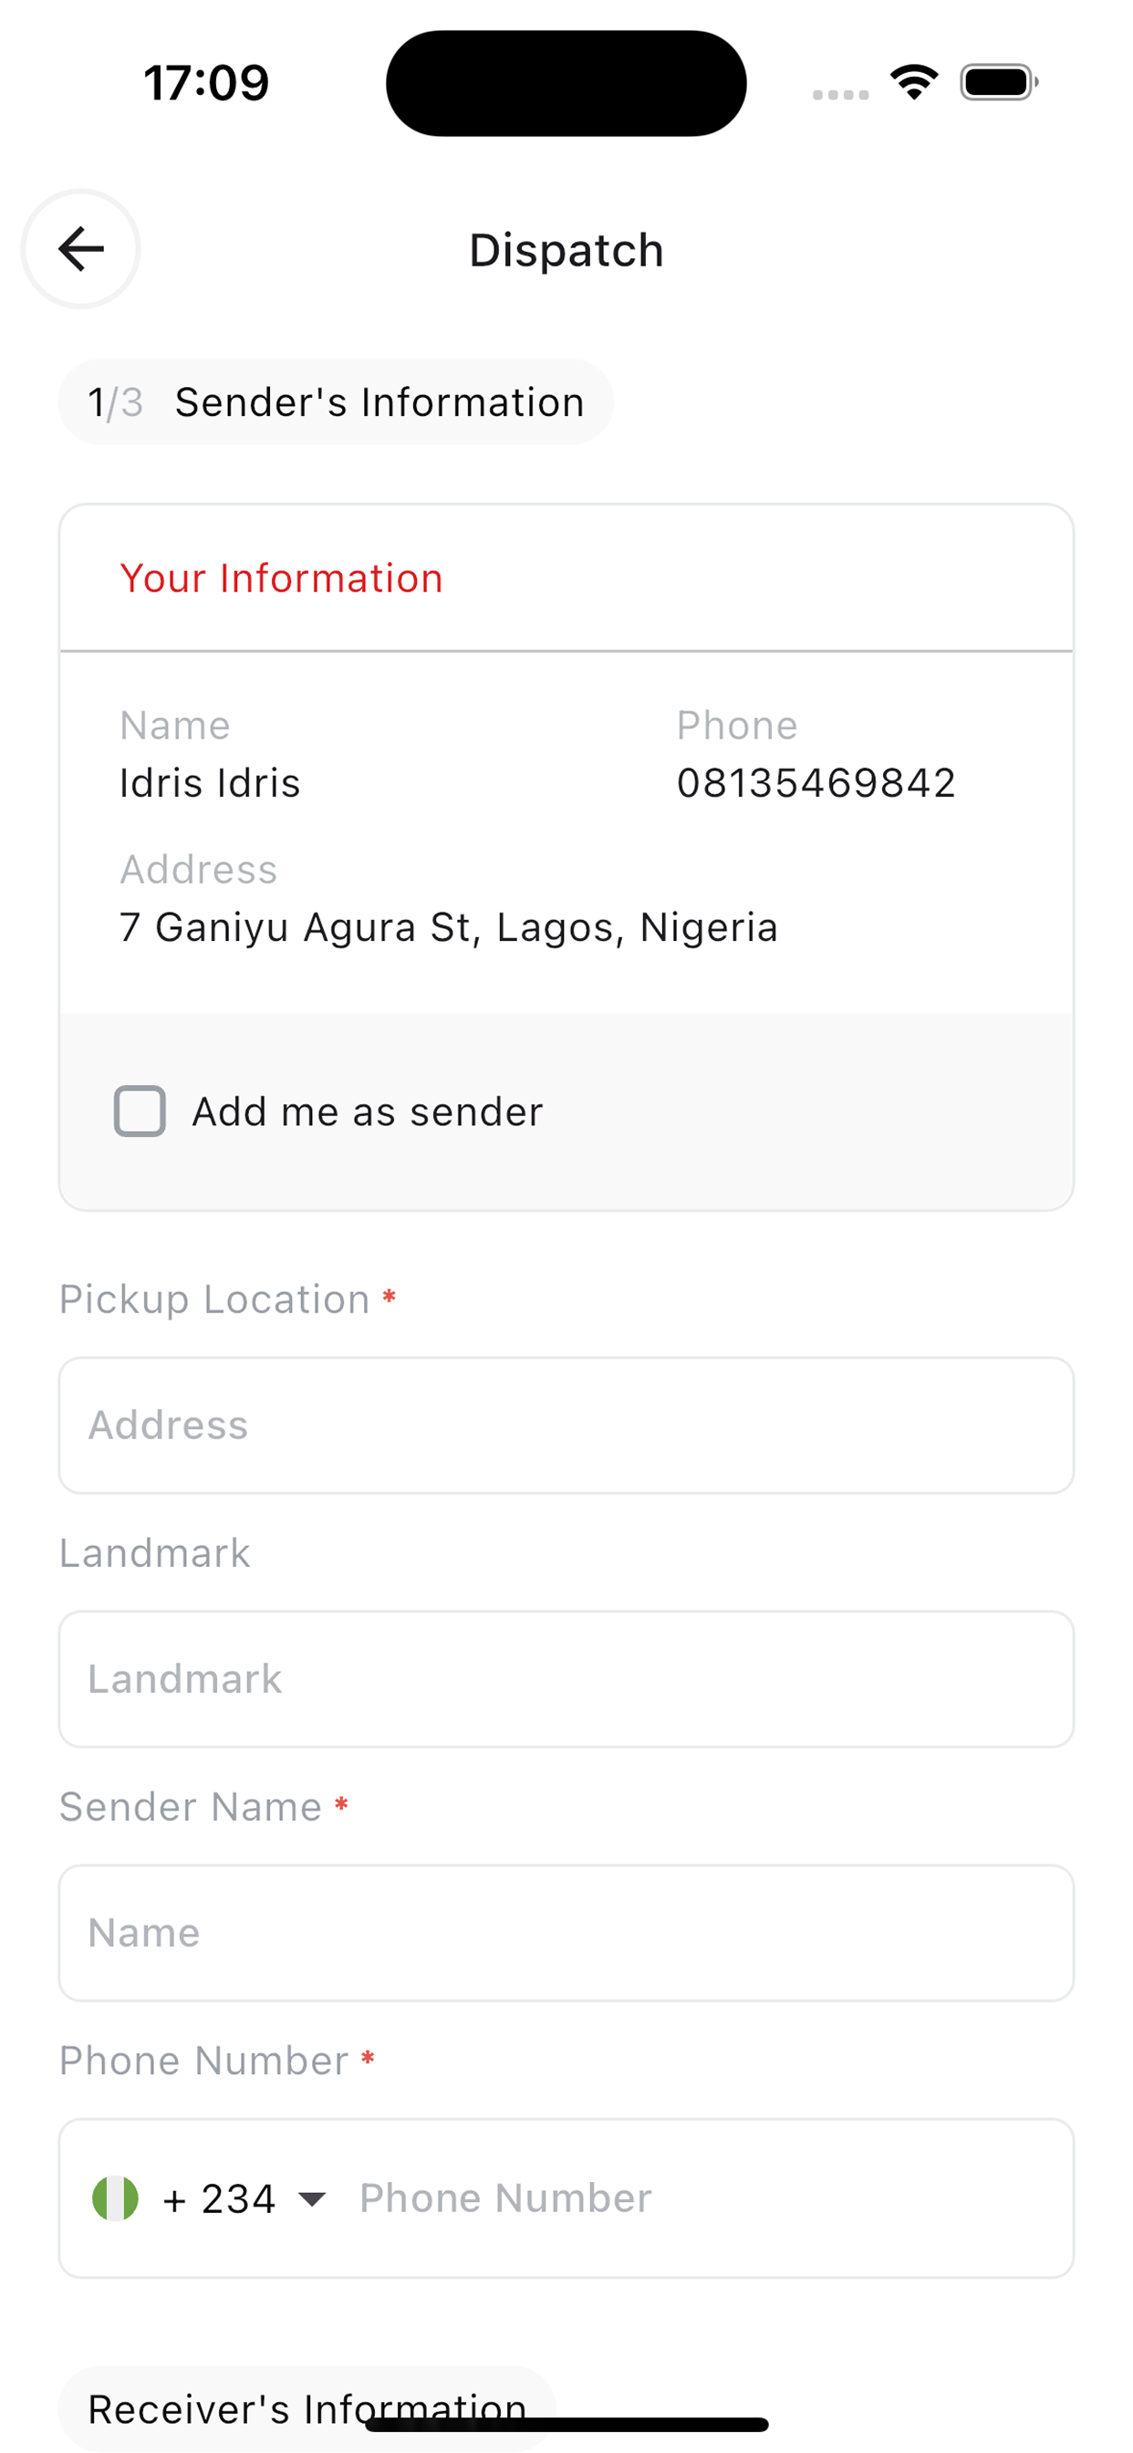1133x2453 pixels.
Task: Tap the 17:09 clock in status bar
Action: pyautogui.click(x=206, y=83)
